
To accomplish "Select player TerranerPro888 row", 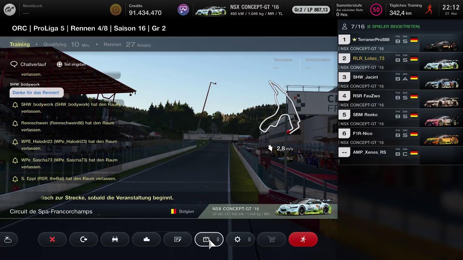I will point(400,43).
